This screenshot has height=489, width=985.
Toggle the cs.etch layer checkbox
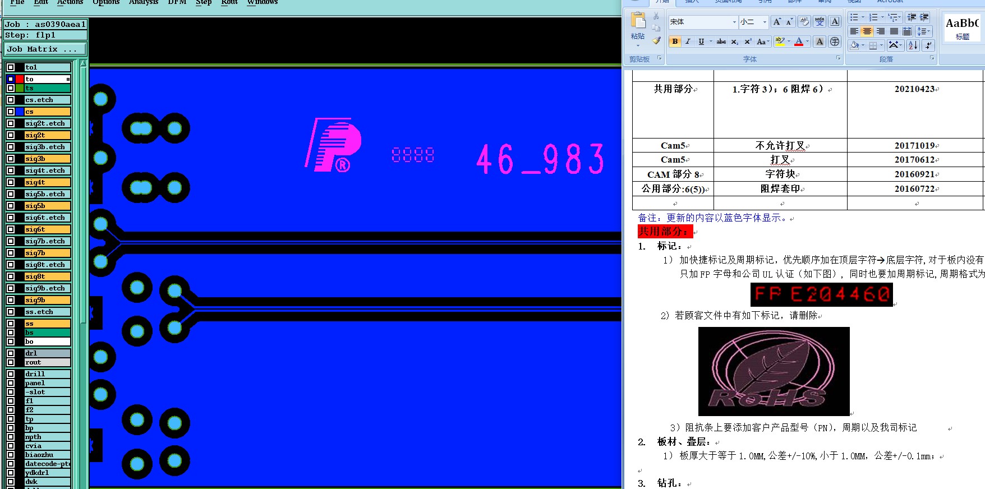(x=11, y=100)
